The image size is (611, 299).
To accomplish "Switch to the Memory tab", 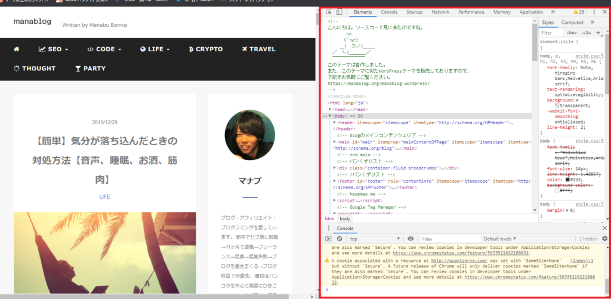I will pyautogui.click(x=502, y=12).
